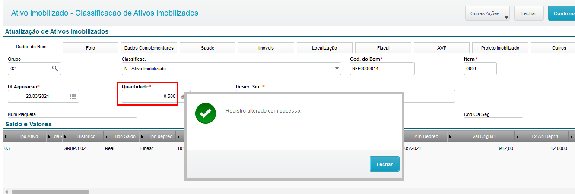Open the Imoveis tab
This screenshot has width=575, height=194.
[x=266, y=48]
